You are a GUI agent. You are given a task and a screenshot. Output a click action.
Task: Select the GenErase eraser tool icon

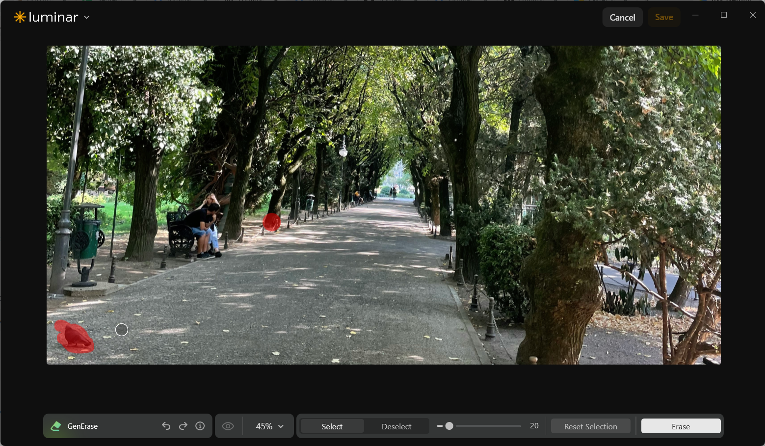(x=56, y=426)
